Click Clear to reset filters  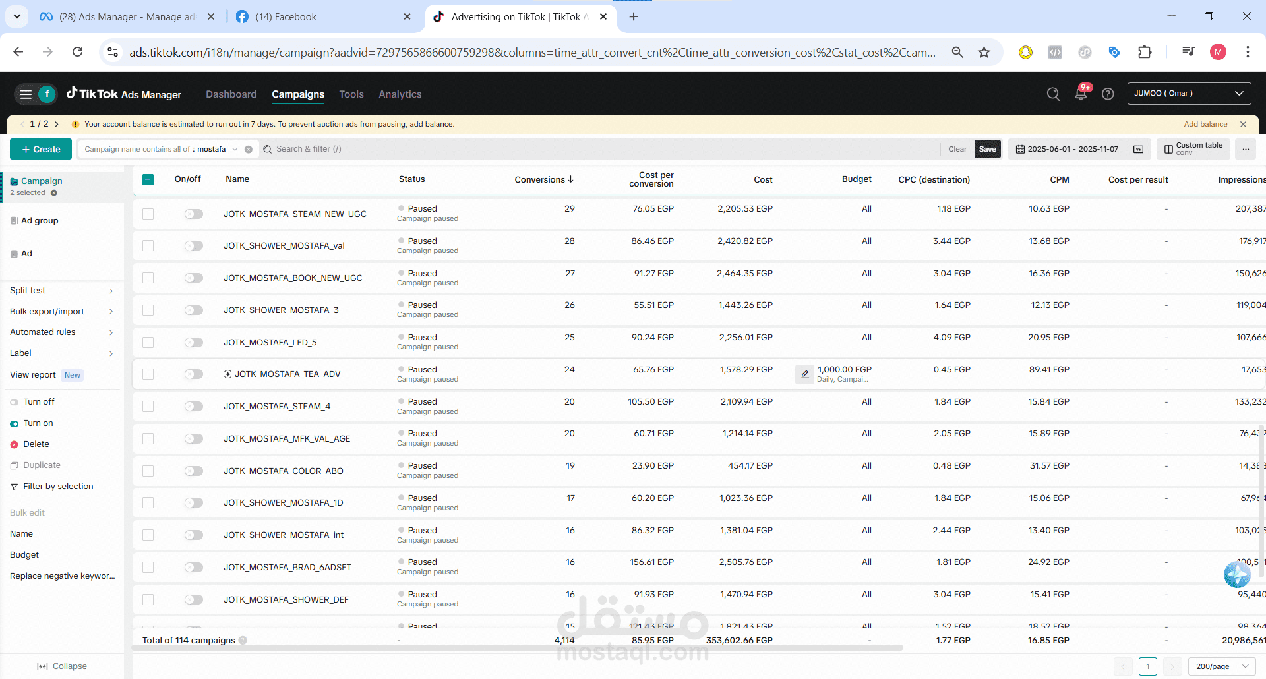coord(957,149)
